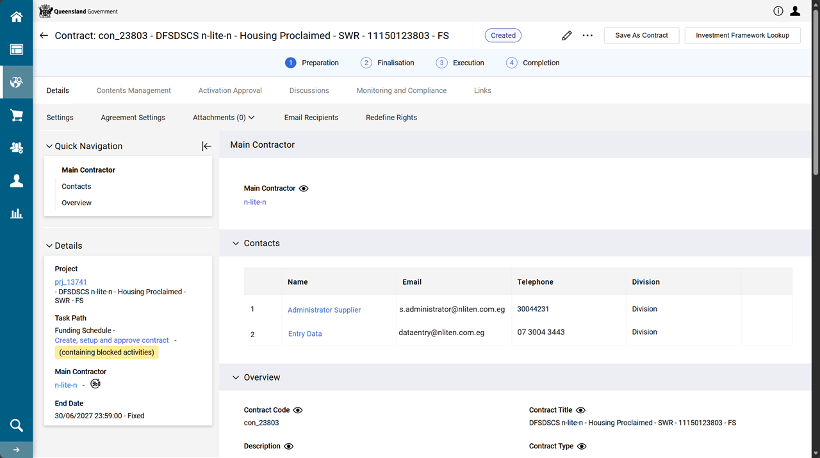Click the search magnifier in the sidebar
This screenshot has width=820, height=458.
click(16, 425)
